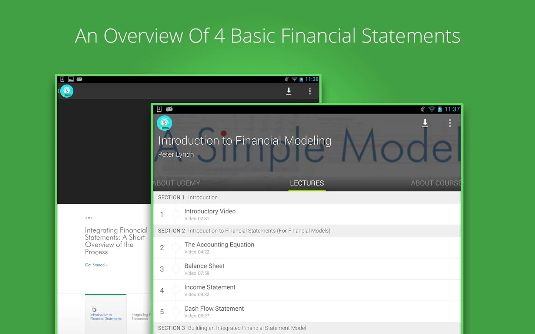Open lecture 5 Cash Flow Statement
Viewport: 535px width, 334px height.
pyautogui.click(x=307, y=312)
